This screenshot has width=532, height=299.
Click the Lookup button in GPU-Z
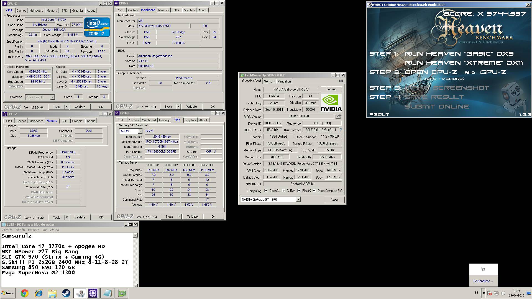coord(331,89)
